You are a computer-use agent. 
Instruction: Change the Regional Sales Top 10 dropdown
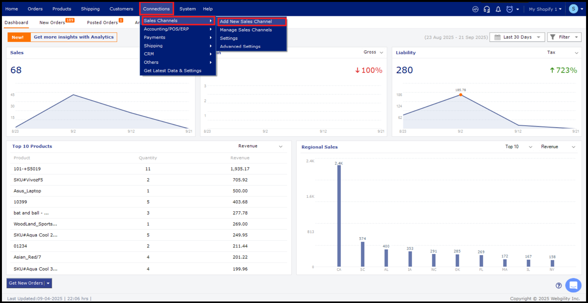click(518, 147)
